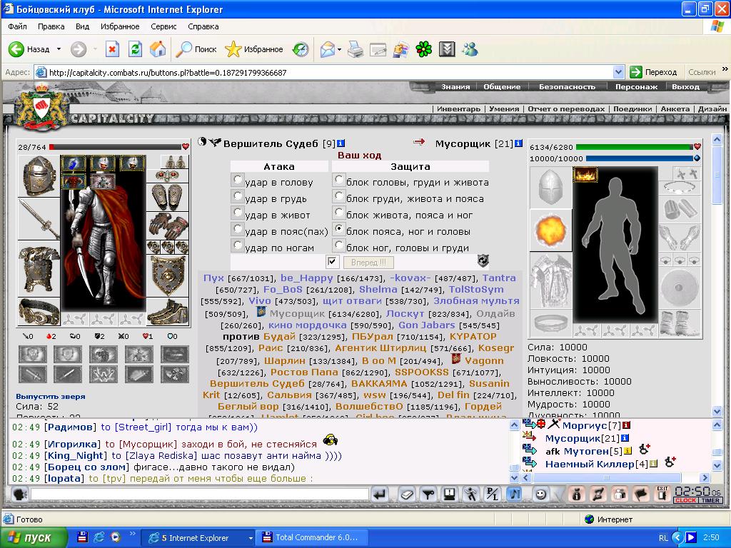Click the Поединки link
Image resolution: width=731 pixels, height=548 pixels.
(632, 108)
